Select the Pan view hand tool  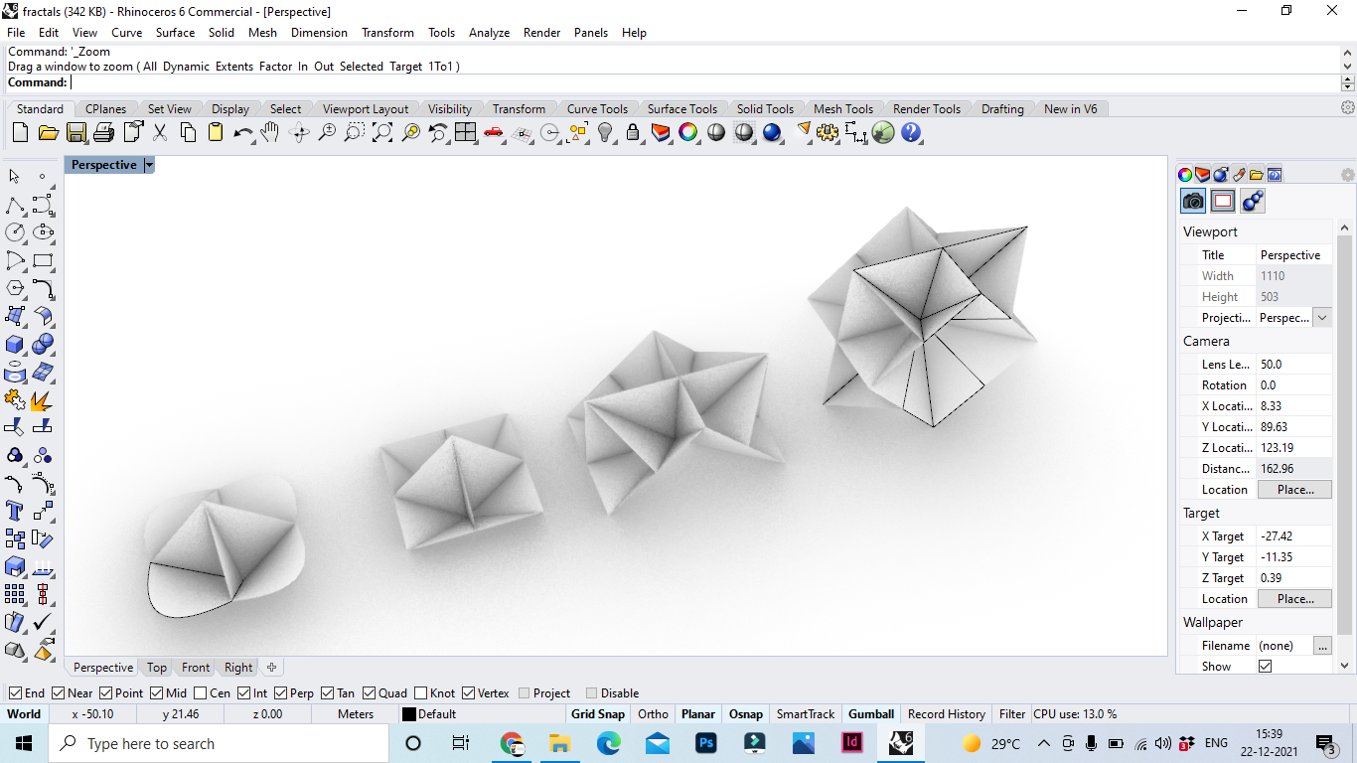click(270, 132)
